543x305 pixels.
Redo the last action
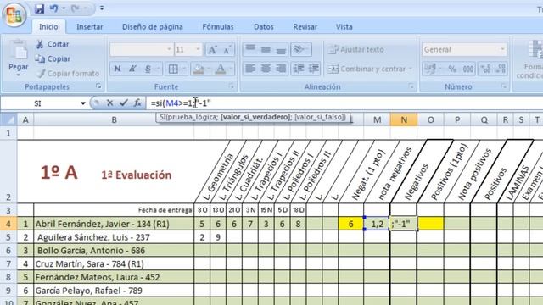coord(76,8)
